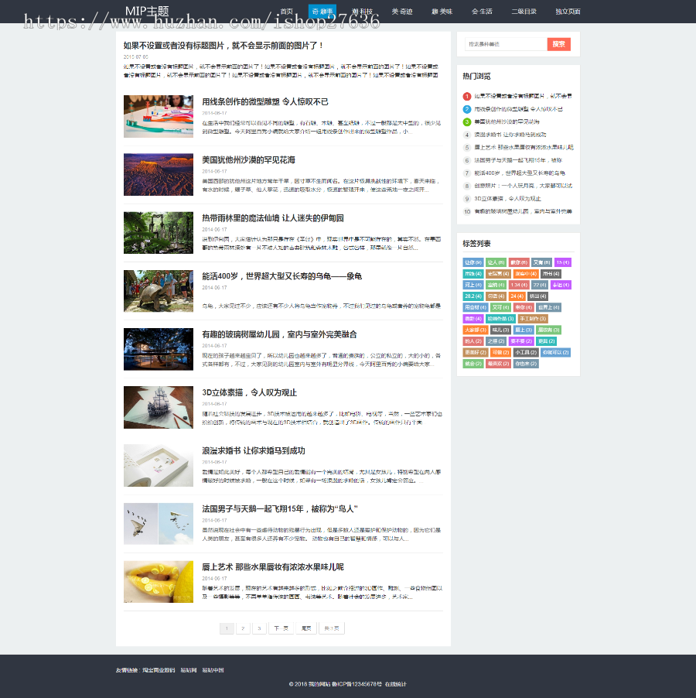This screenshot has width=696, height=698.
Task: Open article 浪漫求婚书 让你求婚马到成功
Action: tap(254, 451)
